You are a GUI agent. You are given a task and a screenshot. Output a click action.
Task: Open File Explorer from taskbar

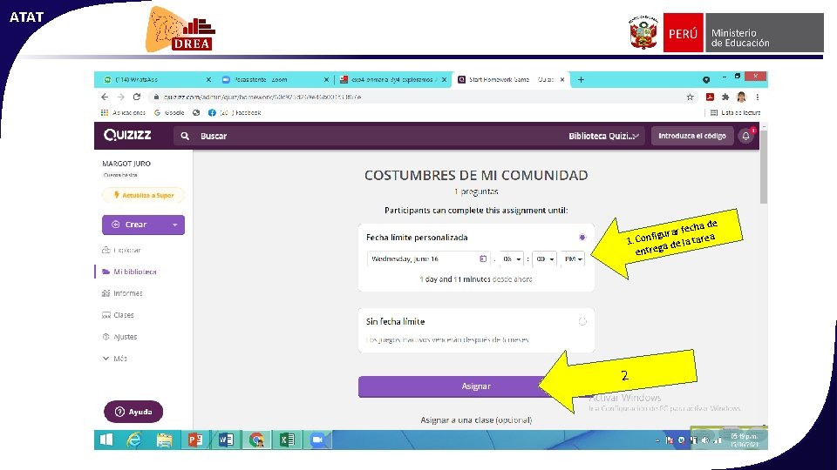pyautogui.click(x=165, y=440)
